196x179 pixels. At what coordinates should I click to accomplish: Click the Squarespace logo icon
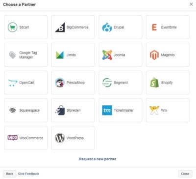coord(12,110)
